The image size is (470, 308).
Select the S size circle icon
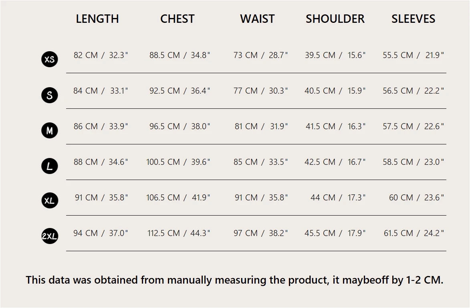pos(50,95)
